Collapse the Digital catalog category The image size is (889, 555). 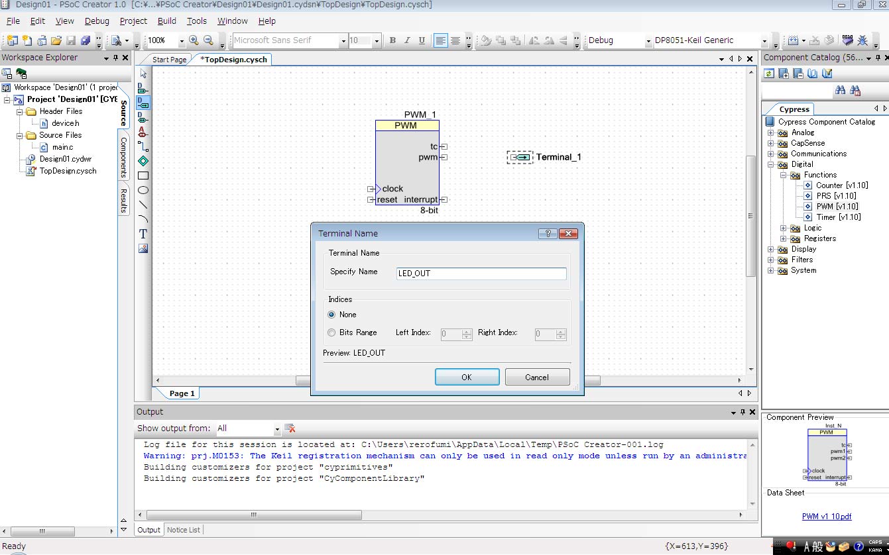coord(771,164)
